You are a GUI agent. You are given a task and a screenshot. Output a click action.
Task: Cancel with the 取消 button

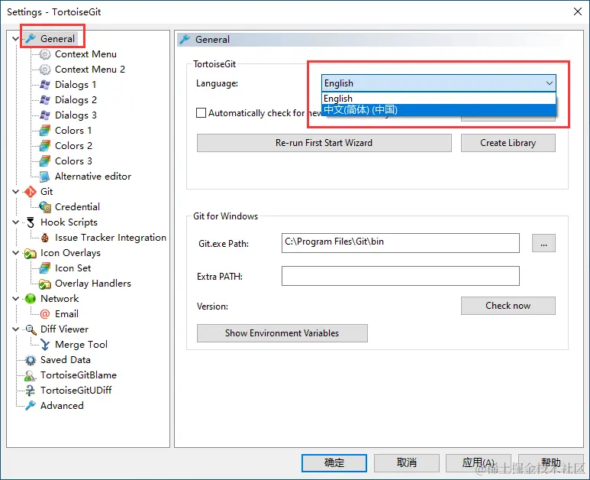click(x=406, y=462)
